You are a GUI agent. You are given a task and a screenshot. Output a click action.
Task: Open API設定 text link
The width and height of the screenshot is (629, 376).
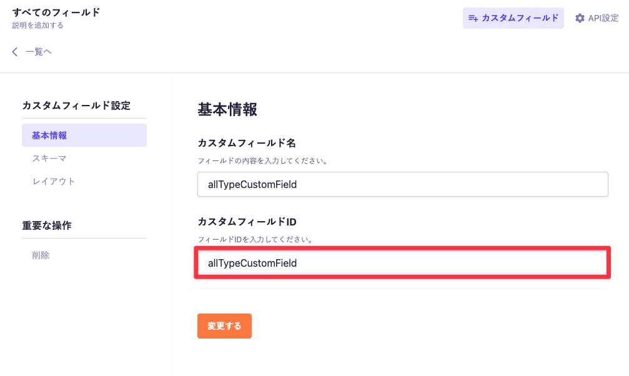coord(603,19)
